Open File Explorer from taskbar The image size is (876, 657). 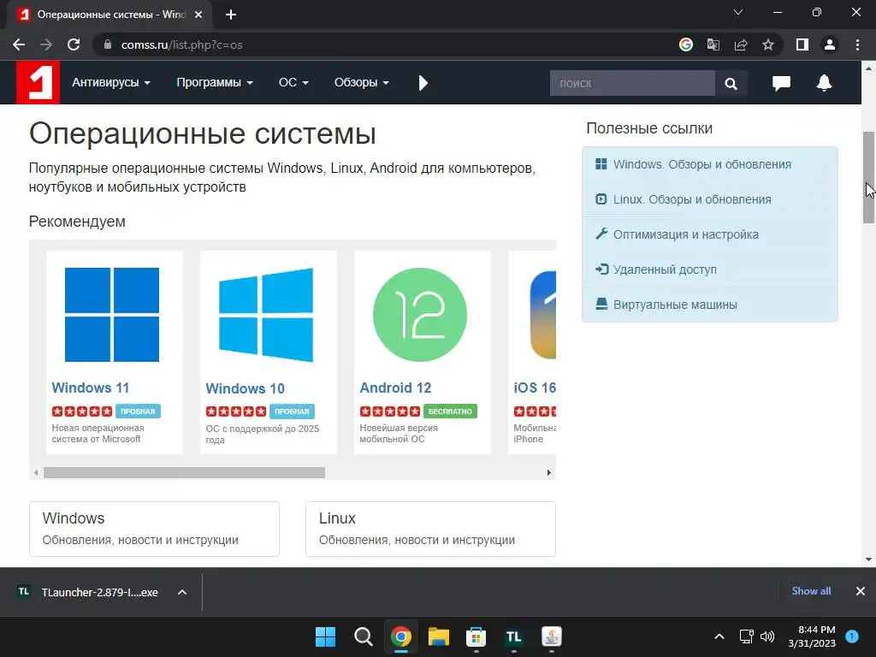tap(439, 636)
